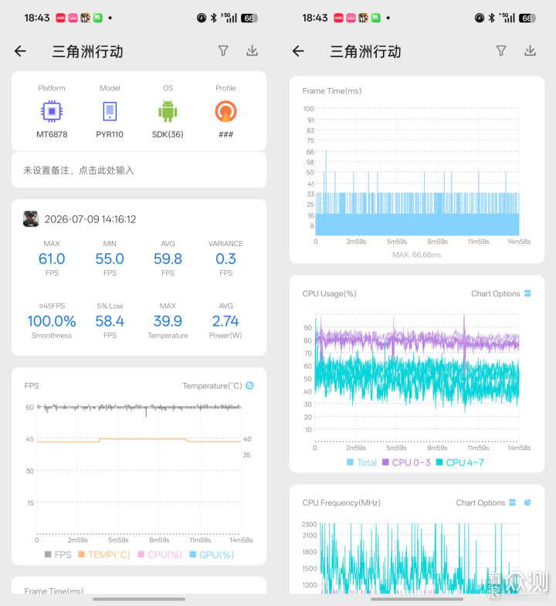
Task: Tap the 三角洲行动 title on the left screen
Action: tap(88, 52)
